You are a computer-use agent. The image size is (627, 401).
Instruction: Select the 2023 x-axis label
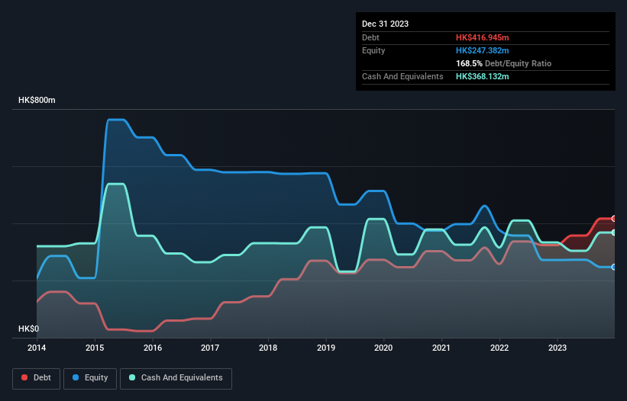point(558,348)
